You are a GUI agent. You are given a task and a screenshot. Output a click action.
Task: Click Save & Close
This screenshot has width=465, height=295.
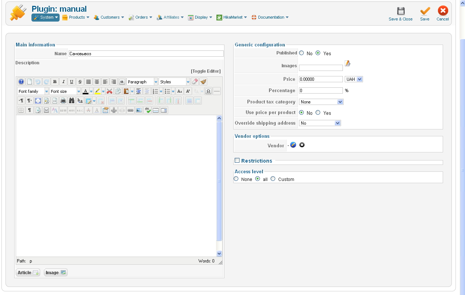pos(401,14)
